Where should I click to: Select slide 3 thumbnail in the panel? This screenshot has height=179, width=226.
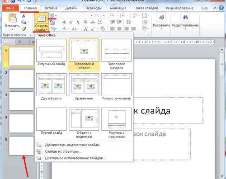coord(21,101)
